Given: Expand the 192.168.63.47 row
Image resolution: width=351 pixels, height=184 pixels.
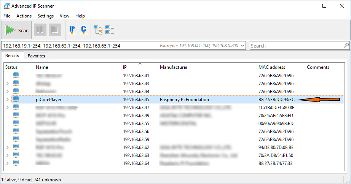Looking at the screenshot, I should (8, 108).
